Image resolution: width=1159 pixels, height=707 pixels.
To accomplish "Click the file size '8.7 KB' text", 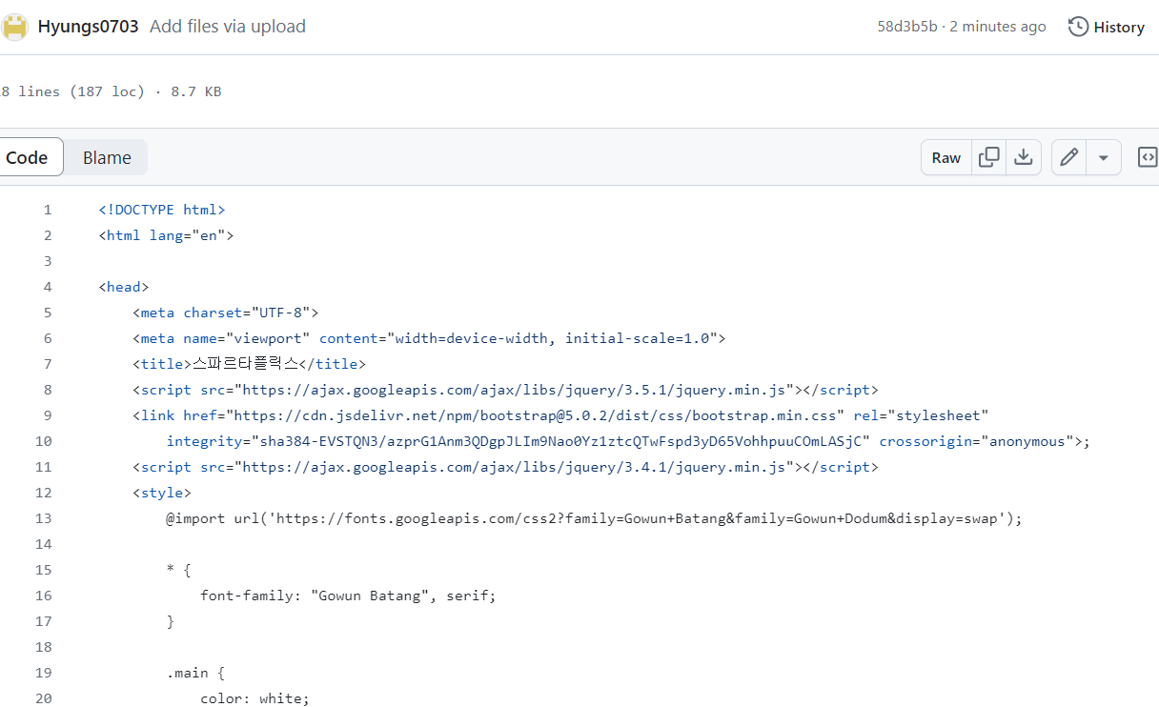I will tap(194, 91).
